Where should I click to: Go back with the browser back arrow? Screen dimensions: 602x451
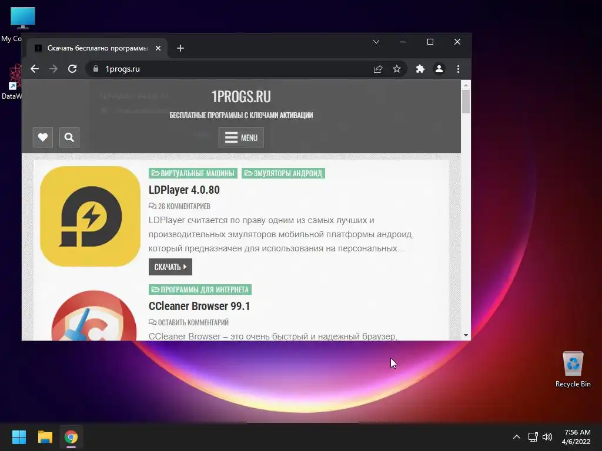[35, 69]
